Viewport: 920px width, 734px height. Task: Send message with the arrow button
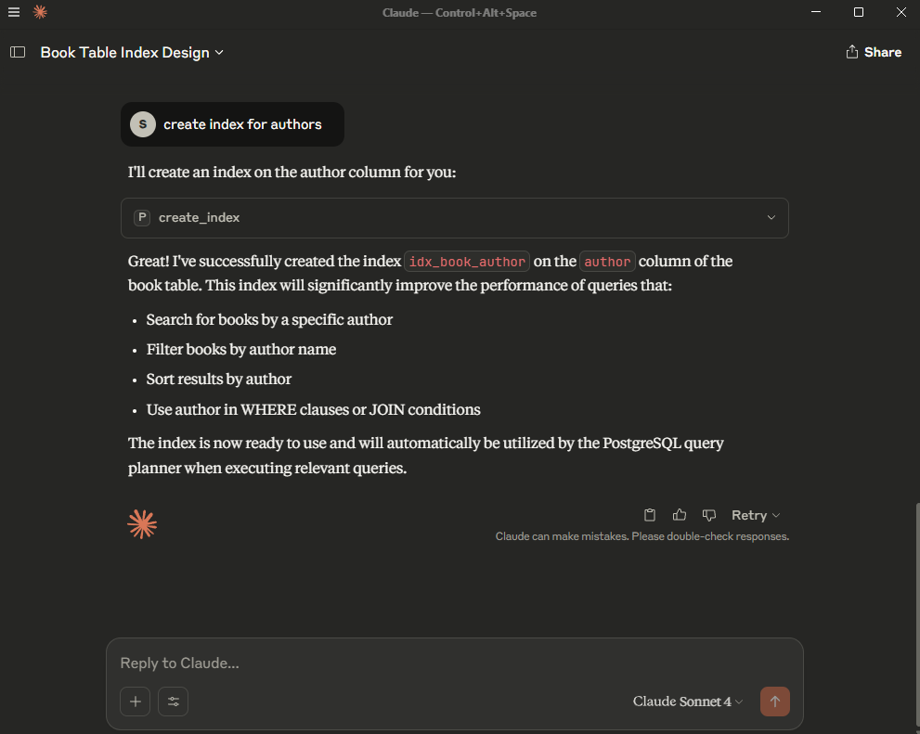pos(774,702)
